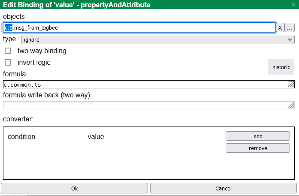Toggle the invert logic checkbox
The width and height of the screenshot is (299, 196).
(x=8, y=62)
